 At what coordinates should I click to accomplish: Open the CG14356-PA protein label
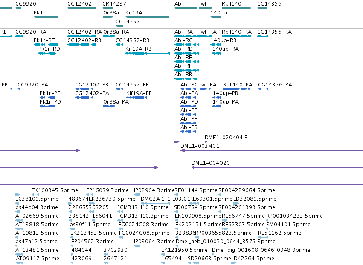[x=275, y=85]
